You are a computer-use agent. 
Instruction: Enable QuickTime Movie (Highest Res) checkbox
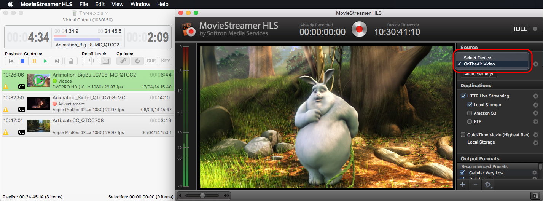tap(463, 135)
